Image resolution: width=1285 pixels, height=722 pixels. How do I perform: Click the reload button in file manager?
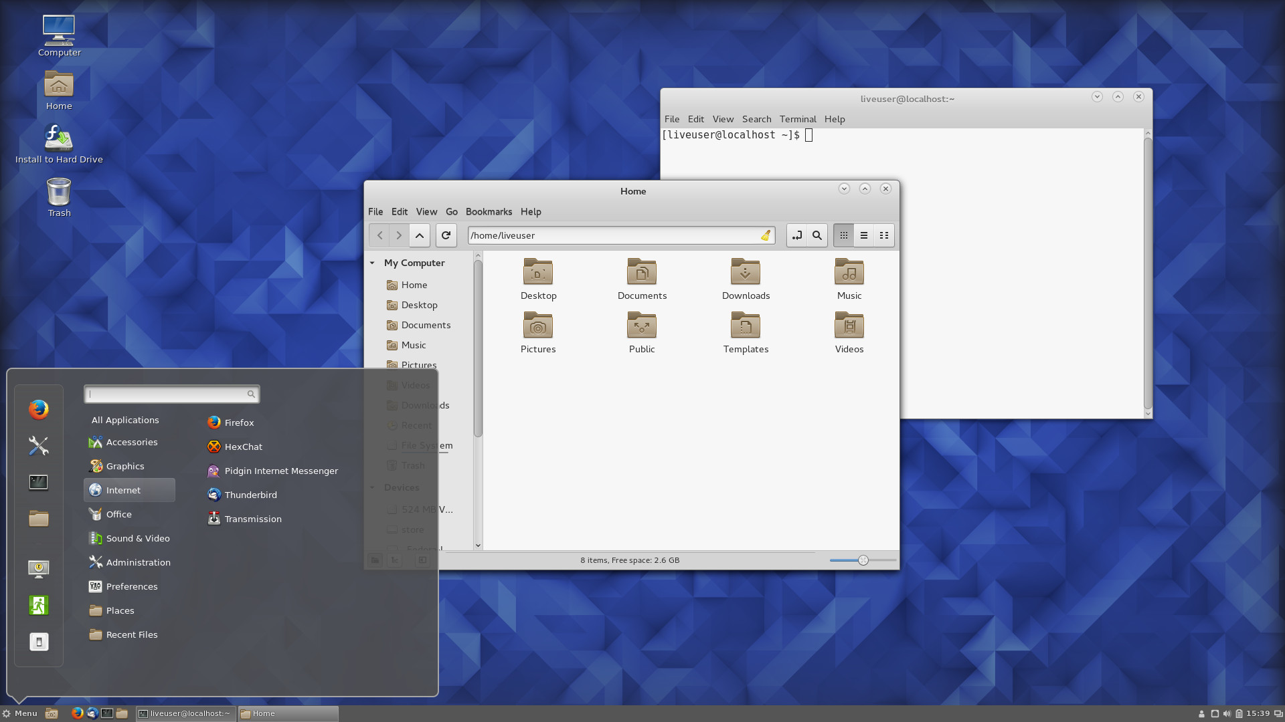tap(446, 235)
